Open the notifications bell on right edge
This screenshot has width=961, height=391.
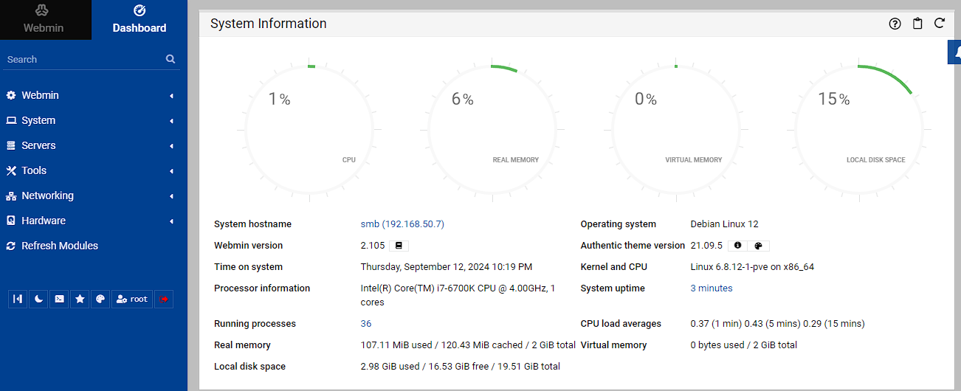click(x=955, y=52)
